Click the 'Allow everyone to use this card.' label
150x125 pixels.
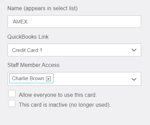coord(58,95)
